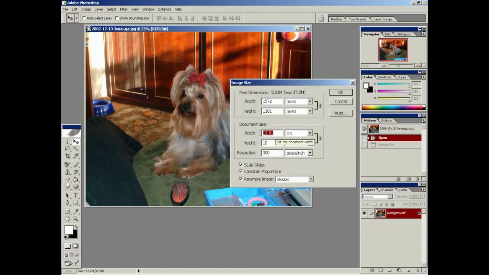The height and width of the screenshot is (275, 489).
Task: Click the Auto... button
Action: (x=341, y=113)
